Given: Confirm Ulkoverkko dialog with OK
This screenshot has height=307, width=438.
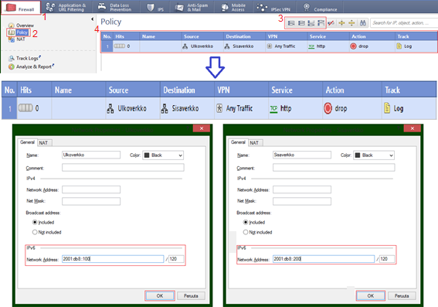Looking at the screenshot, I should coord(160,295).
